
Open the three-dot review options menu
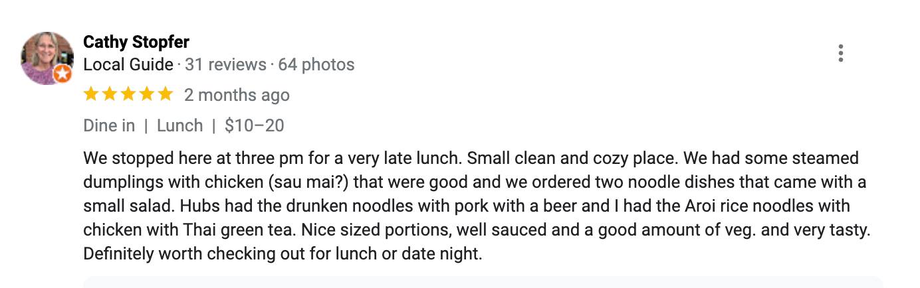[841, 53]
